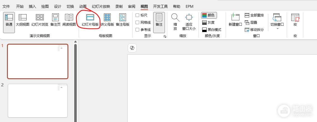This screenshot has width=317, height=122.
Task: Select Color (颜色) mode
Action: 209,15
